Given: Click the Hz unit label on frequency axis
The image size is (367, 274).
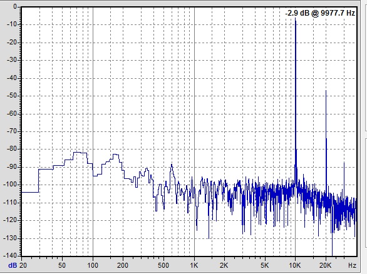Looking at the screenshot, I should coord(352,265).
